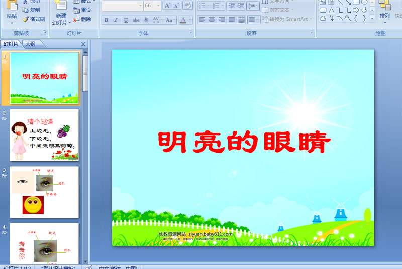This screenshot has height=269, width=402.
Task: Open the font size 66 dropdown
Action: [x=158, y=6]
